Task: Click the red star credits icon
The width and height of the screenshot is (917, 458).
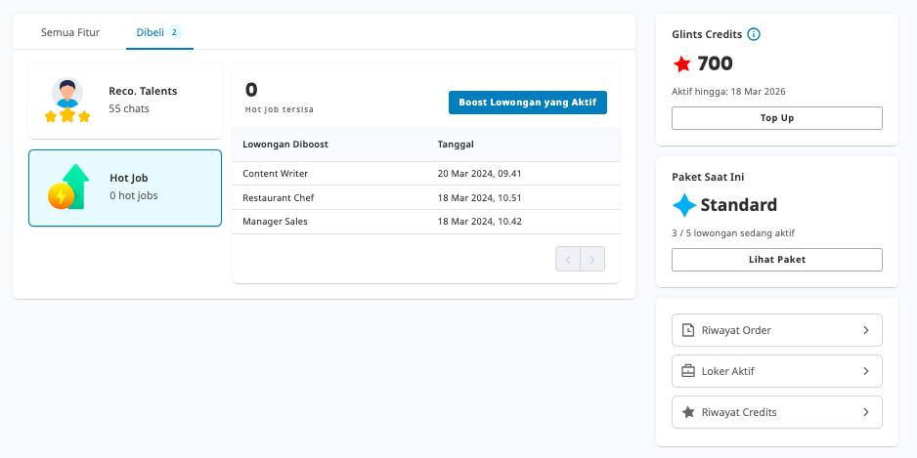Action: click(x=682, y=63)
